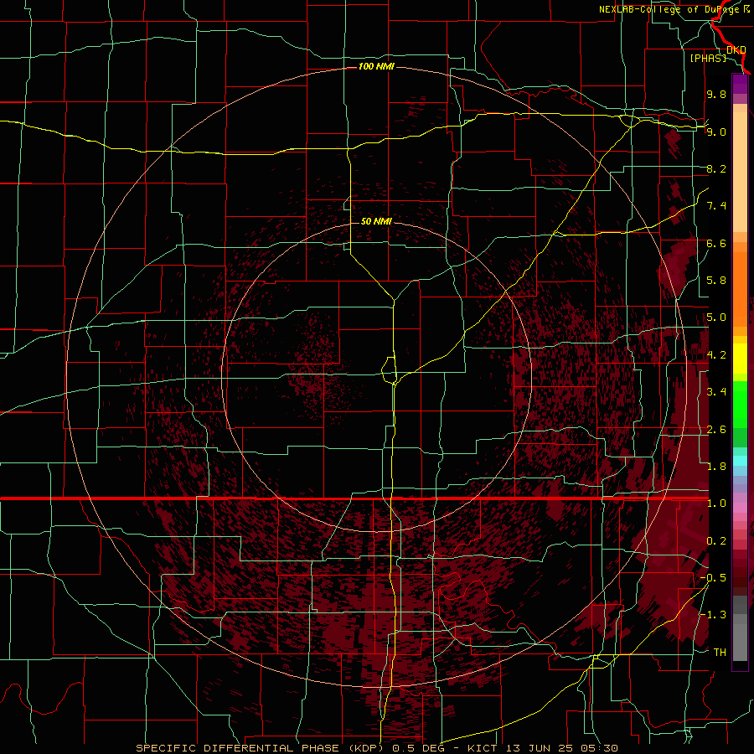The image size is (754, 754).
Task: Click the 9.0 legend value
Action: pos(716,132)
